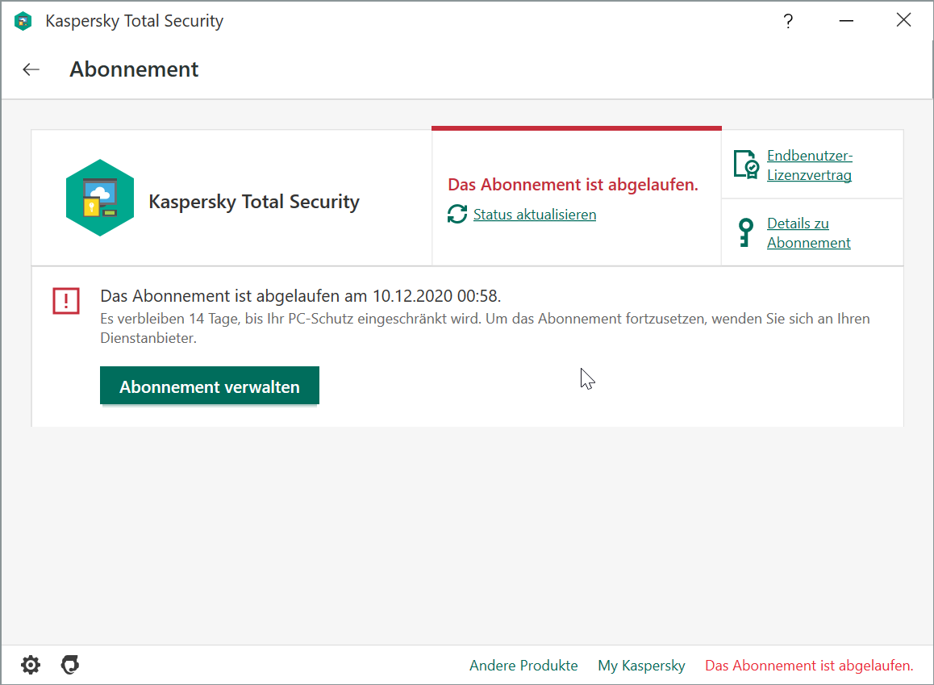Click the red exclamation warning icon

coord(66,300)
